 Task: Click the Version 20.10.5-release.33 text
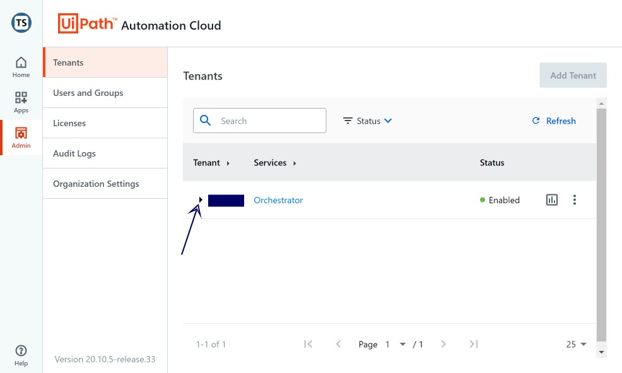click(105, 359)
